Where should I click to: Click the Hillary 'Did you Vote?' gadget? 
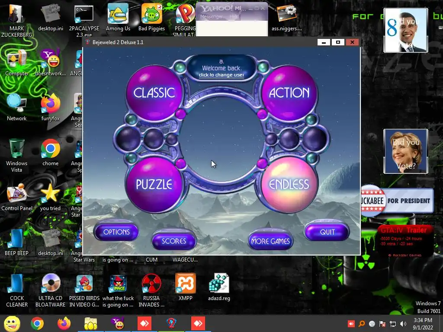pos(405,151)
